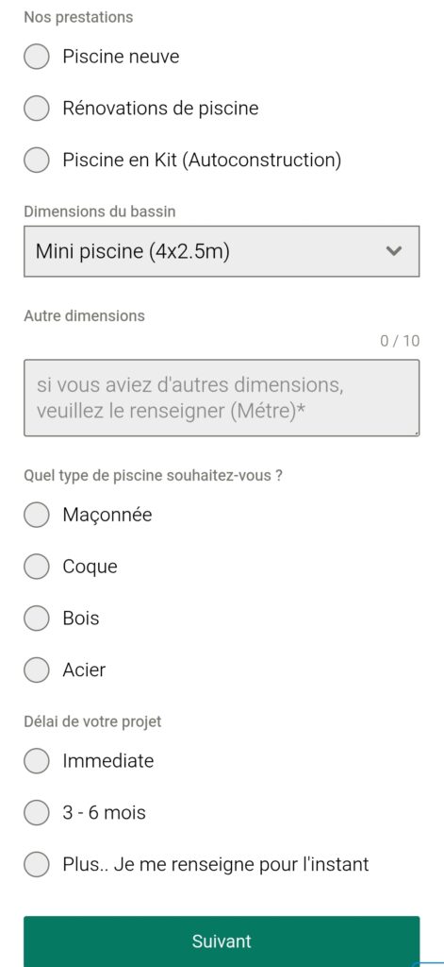Click the dropdown chevron arrow icon
This screenshot has width=444, height=967.
[393, 251]
